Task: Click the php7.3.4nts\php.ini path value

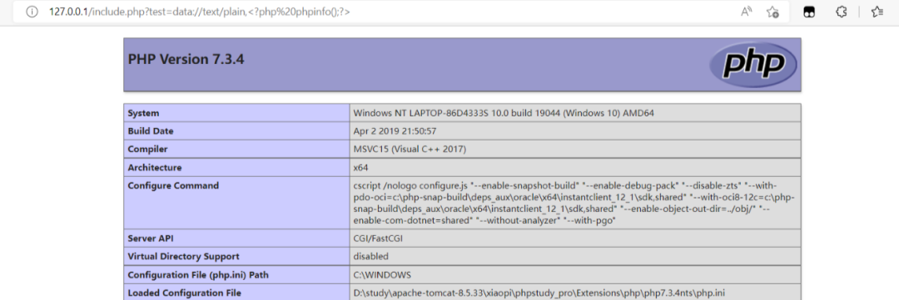Action: point(539,293)
